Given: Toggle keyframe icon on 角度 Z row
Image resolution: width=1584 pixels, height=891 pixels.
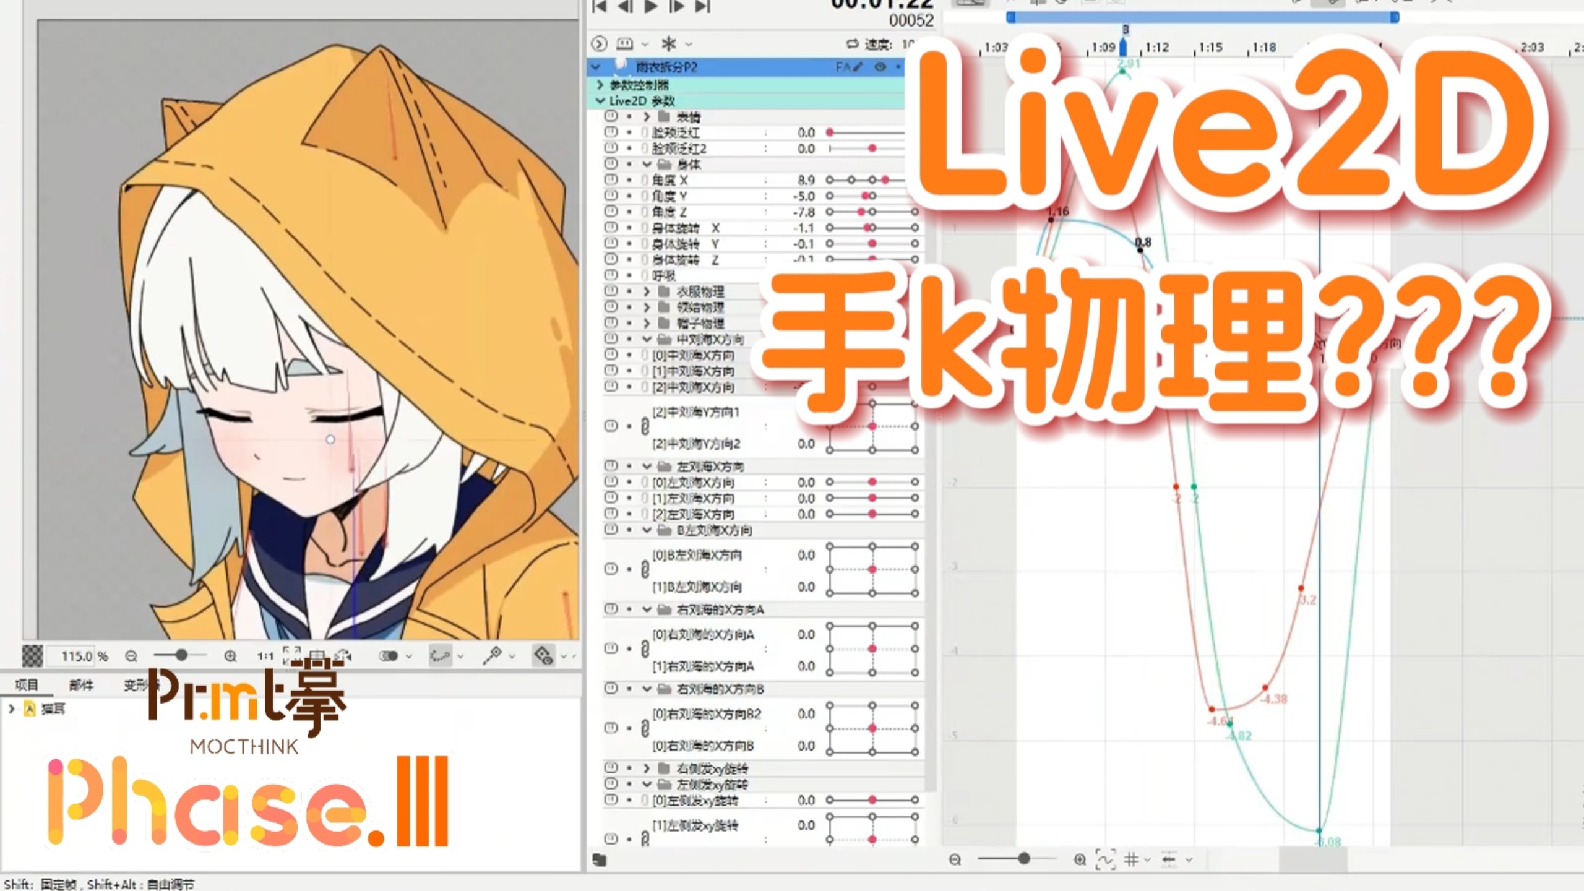Looking at the screenshot, I should coord(611,212).
